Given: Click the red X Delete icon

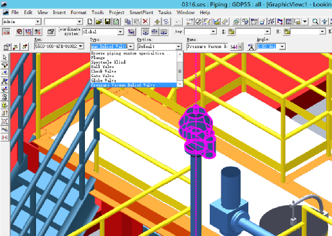Looking at the screenshot, I should 145,21.
